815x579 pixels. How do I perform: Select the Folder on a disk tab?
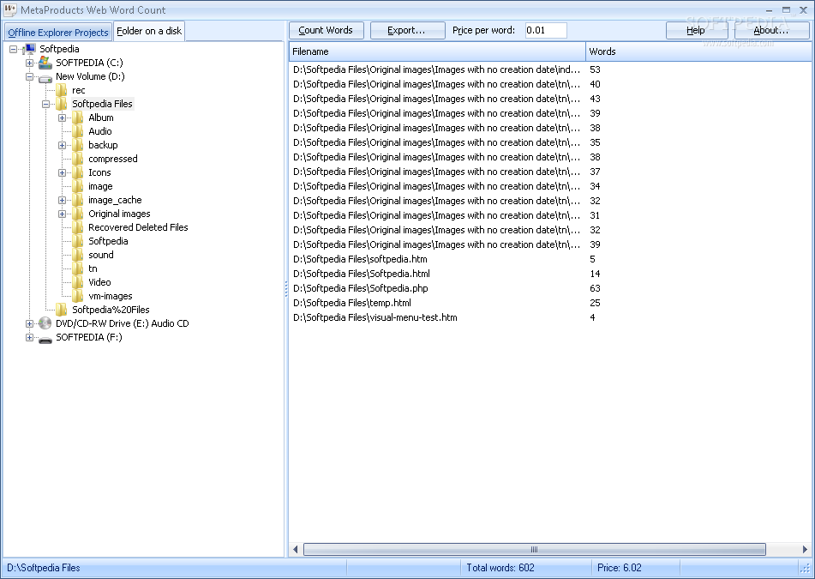[x=149, y=31]
